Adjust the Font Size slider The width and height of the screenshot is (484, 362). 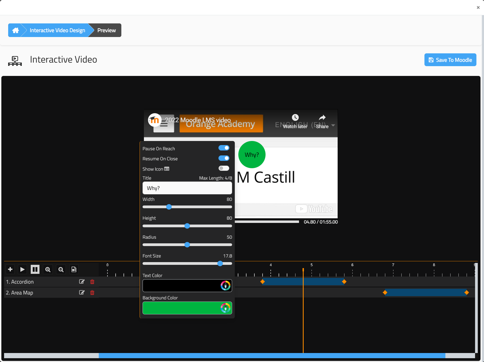pyautogui.click(x=220, y=263)
